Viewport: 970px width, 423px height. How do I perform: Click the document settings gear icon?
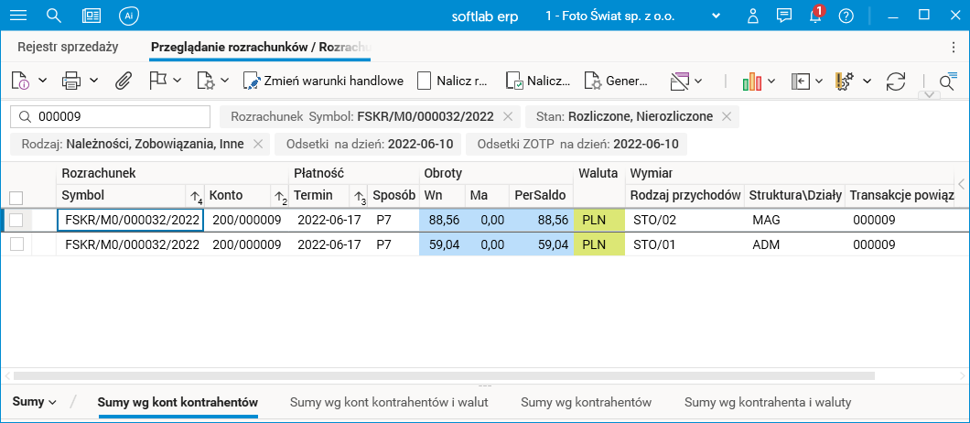pyautogui.click(x=205, y=81)
